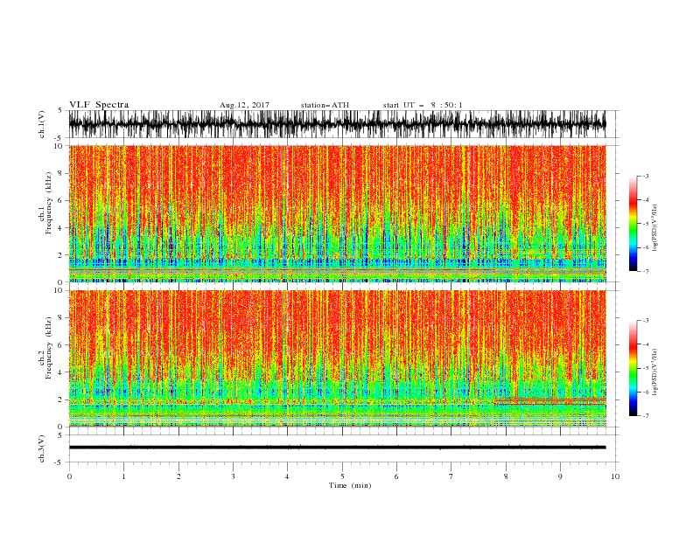
Task: Click time-axis tick label "7"
Action: [451, 476]
